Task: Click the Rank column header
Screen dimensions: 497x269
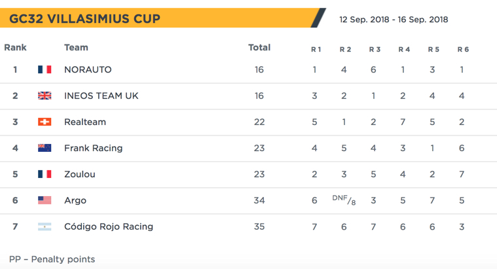Action: point(15,48)
